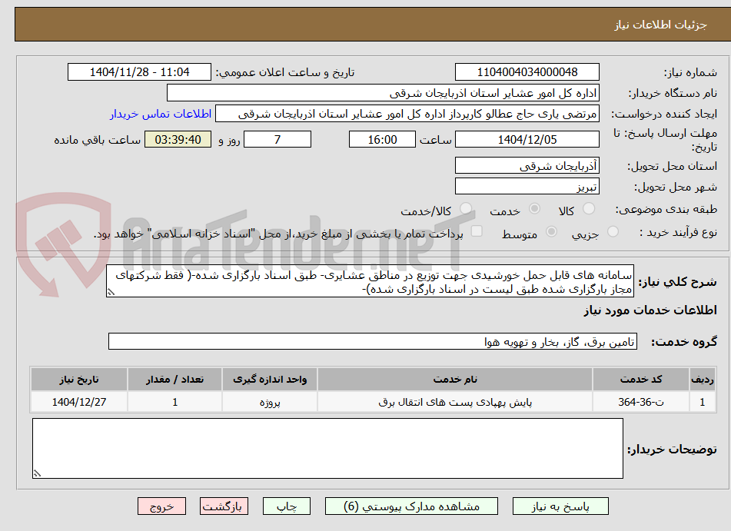Click the need date cell 1404/12/27

tap(79, 402)
